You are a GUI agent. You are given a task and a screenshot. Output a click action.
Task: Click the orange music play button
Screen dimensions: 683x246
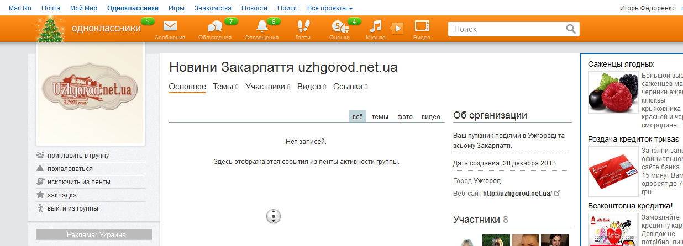pos(397,28)
